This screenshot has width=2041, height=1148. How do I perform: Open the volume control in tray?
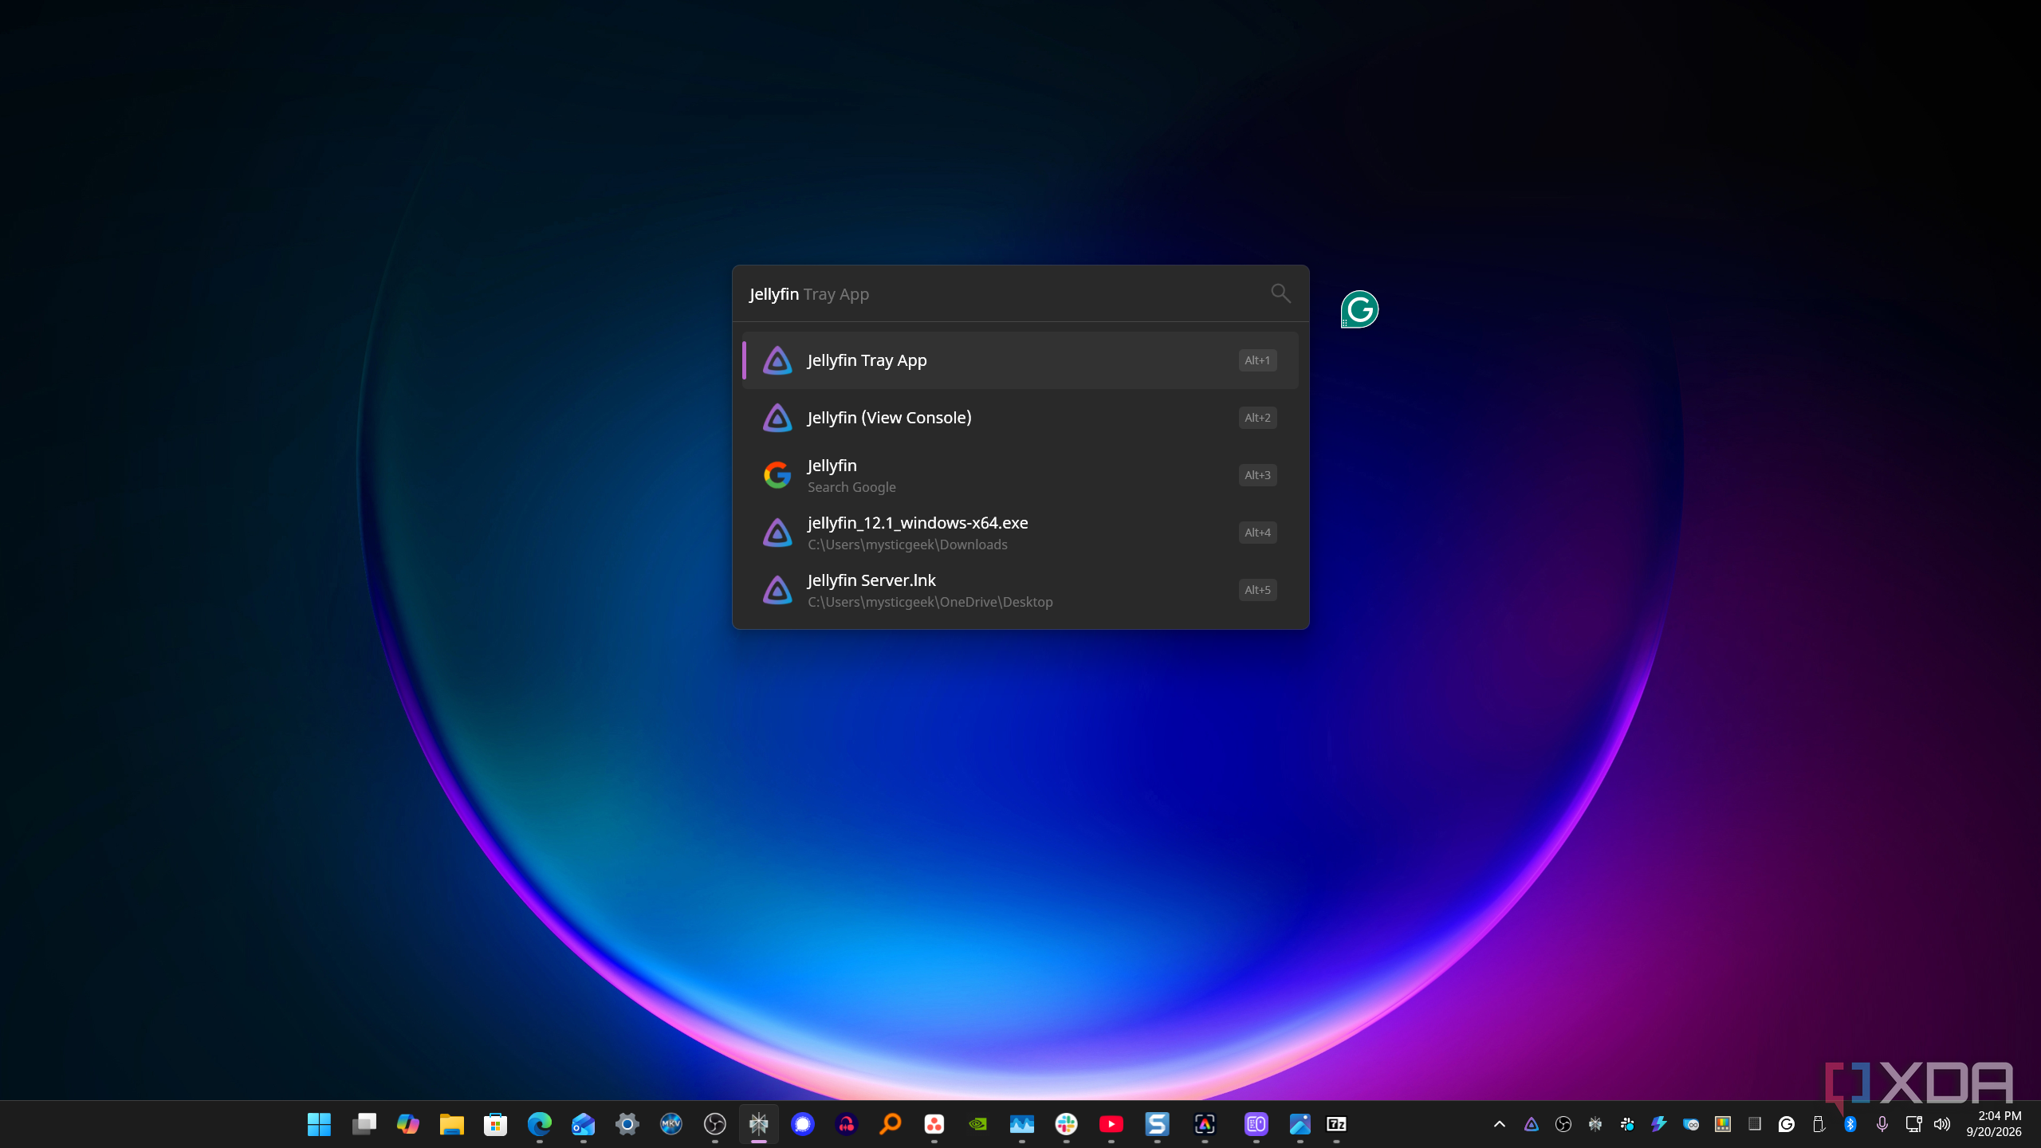(1942, 1124)
